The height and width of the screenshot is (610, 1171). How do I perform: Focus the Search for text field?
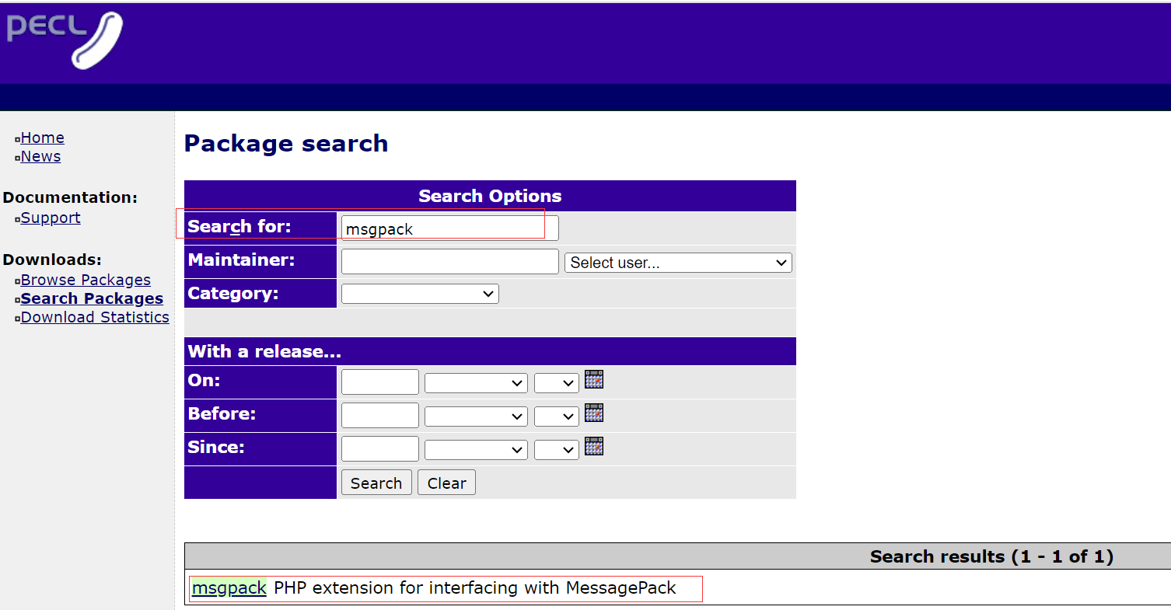click(450, 228)
